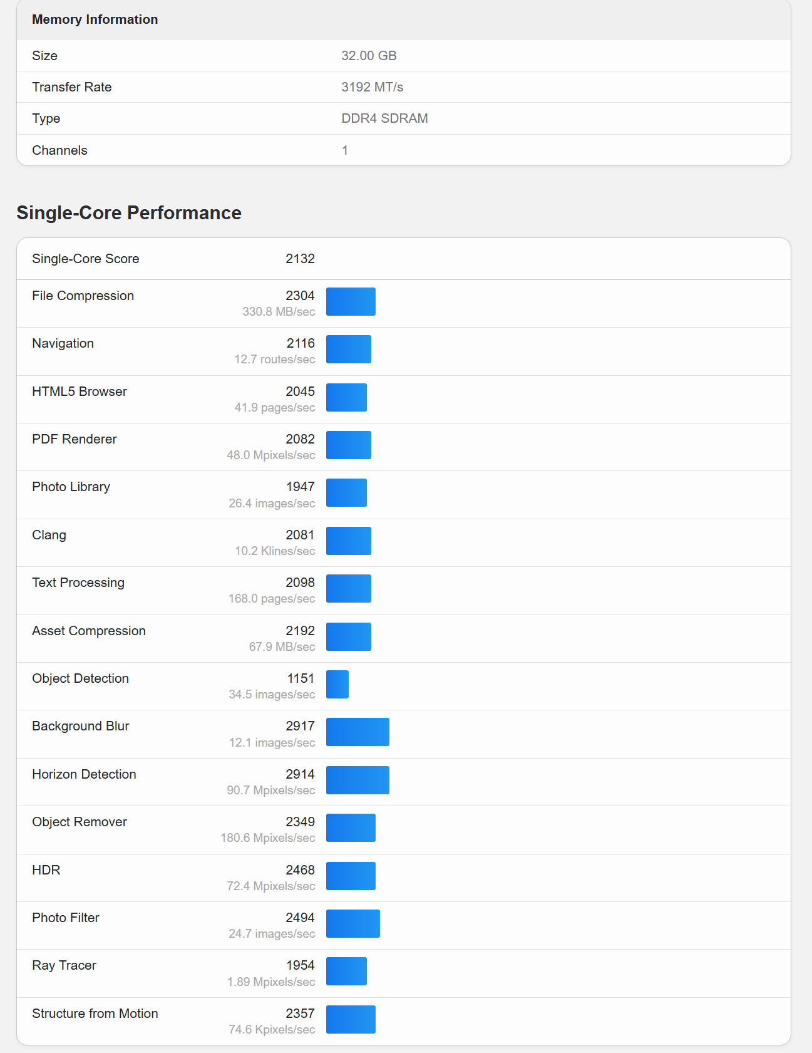Select the memory Size value 32.00 GB
Screen dimensions: 812x1053
(x=369, y=56)
